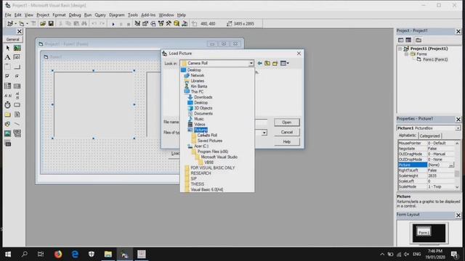The image size is (465, 261).
Task: Open the Debug menu
Action: point(75,14)
